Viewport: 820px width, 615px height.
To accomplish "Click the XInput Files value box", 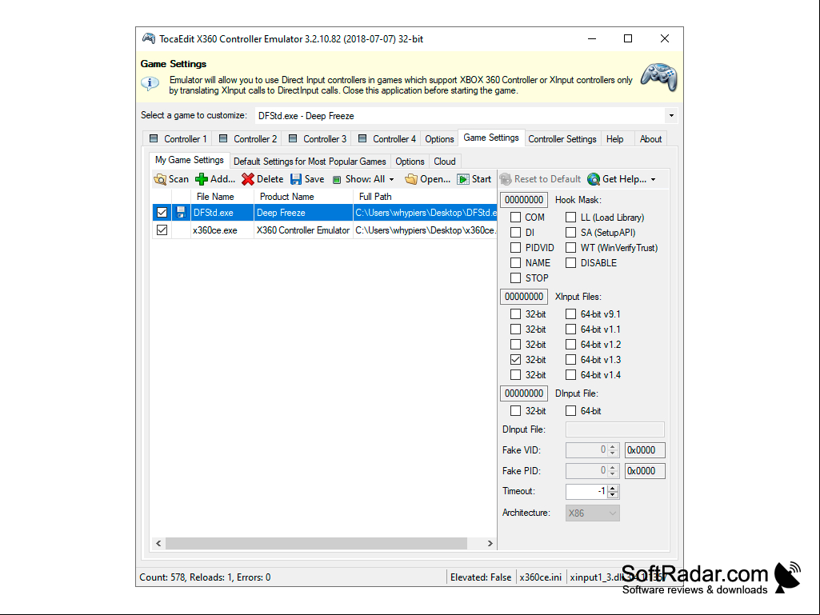I will coord(524,297).
